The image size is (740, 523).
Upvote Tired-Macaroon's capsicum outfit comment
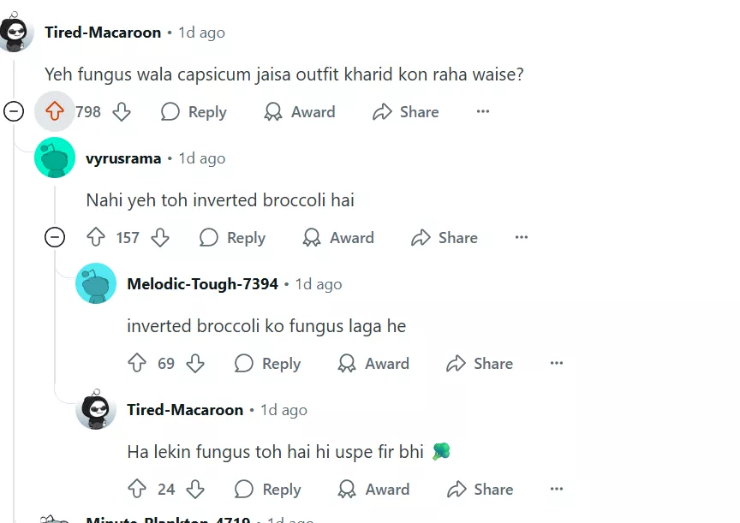(x=56, y=112)
